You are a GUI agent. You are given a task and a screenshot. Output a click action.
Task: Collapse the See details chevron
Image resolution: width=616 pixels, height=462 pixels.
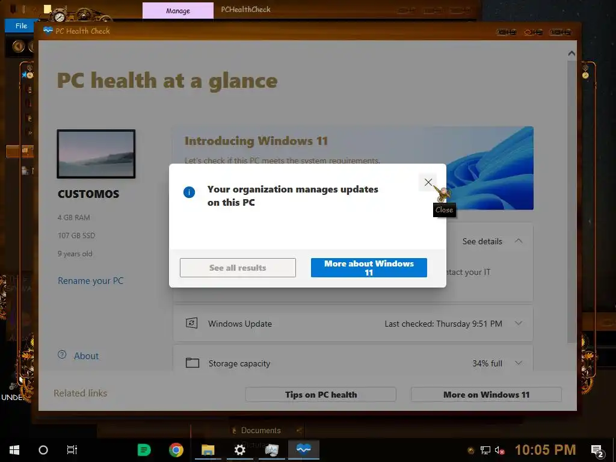(519, 241)
